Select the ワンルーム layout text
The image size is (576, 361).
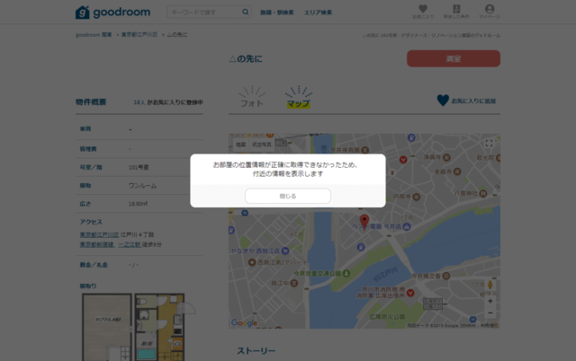click(x=142, y=186)
